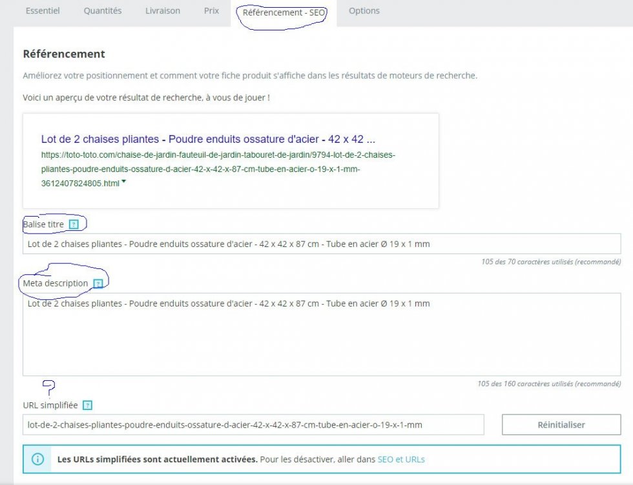Viewport: 633px width, 485px height.
Task: Focus the URL simplifiée input field
Action: click(253, 425)
